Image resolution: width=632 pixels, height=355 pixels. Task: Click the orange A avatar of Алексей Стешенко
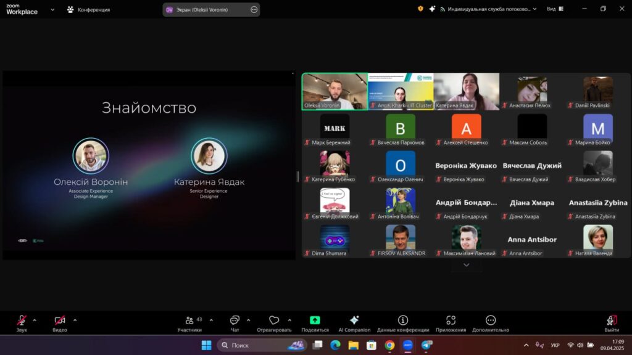467,127
